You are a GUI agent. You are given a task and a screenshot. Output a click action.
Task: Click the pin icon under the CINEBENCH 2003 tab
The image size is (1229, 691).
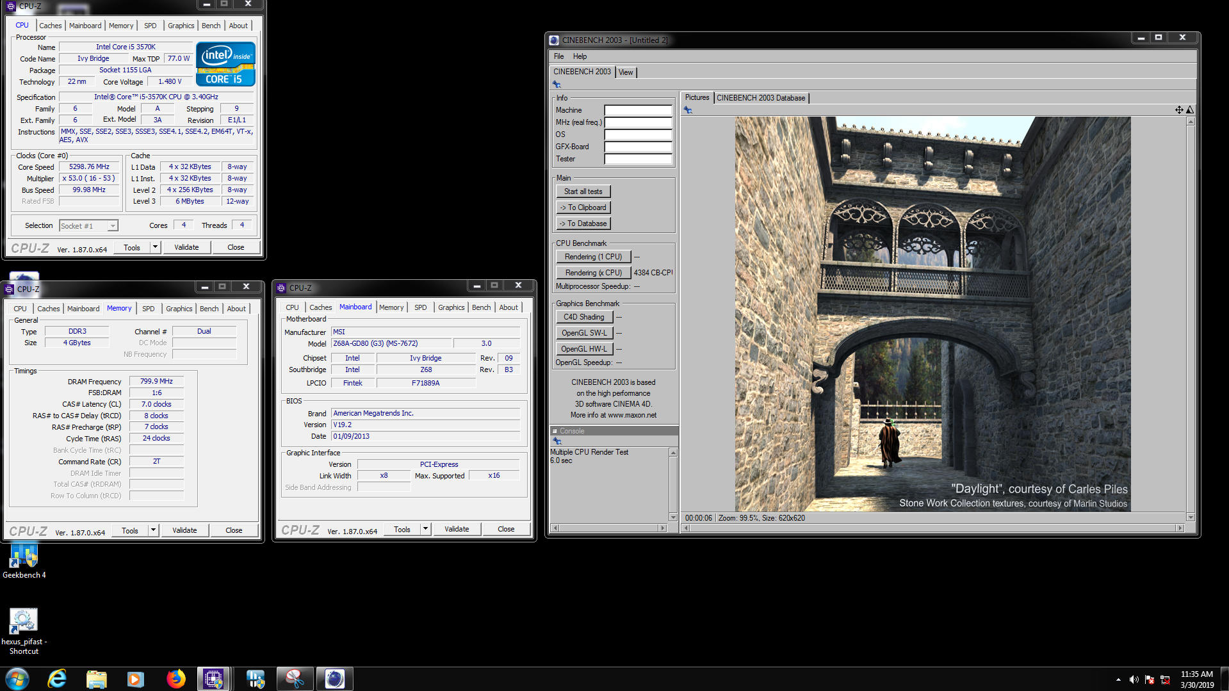coord(557,85)
